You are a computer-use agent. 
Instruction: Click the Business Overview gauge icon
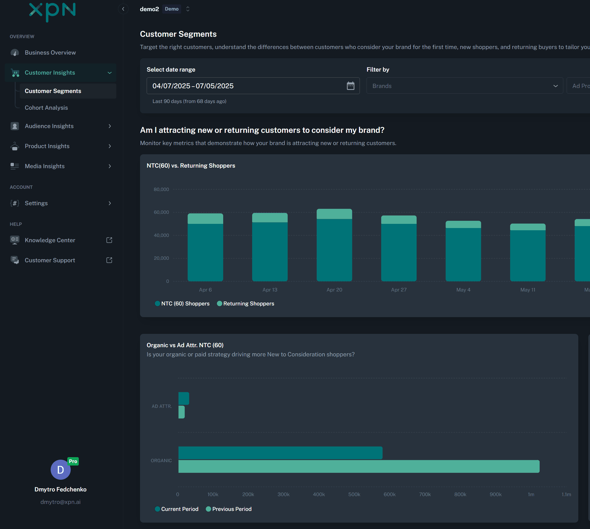pos(14,52)
